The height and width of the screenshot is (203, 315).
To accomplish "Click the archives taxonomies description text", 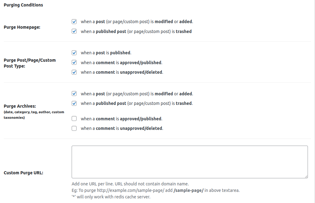I will (34, 115).
